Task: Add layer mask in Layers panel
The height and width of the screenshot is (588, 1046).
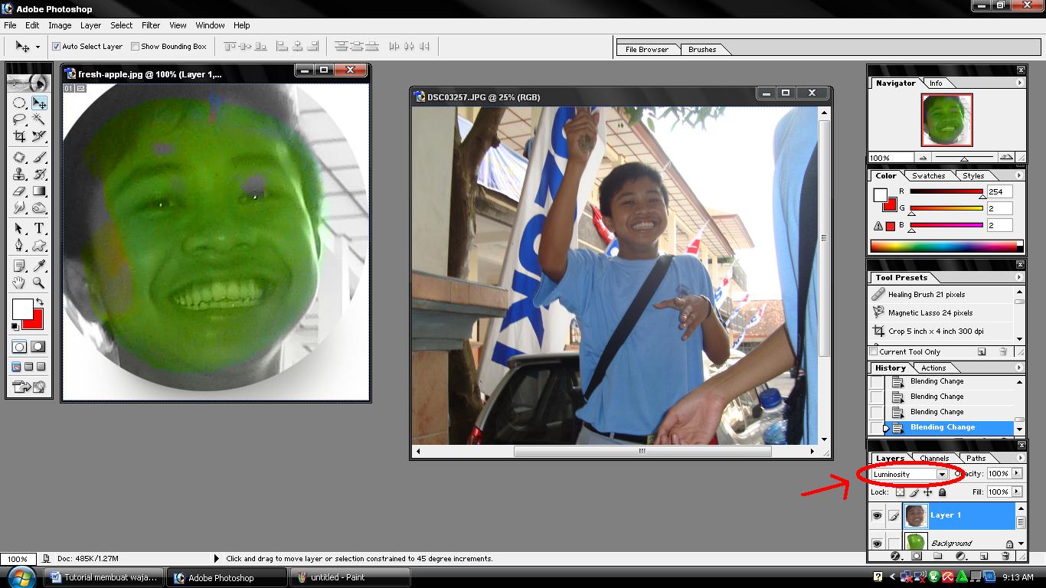Action: (x=917, y=556)
